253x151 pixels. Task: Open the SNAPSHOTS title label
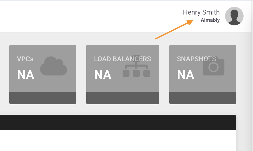(x=196, y=59)
